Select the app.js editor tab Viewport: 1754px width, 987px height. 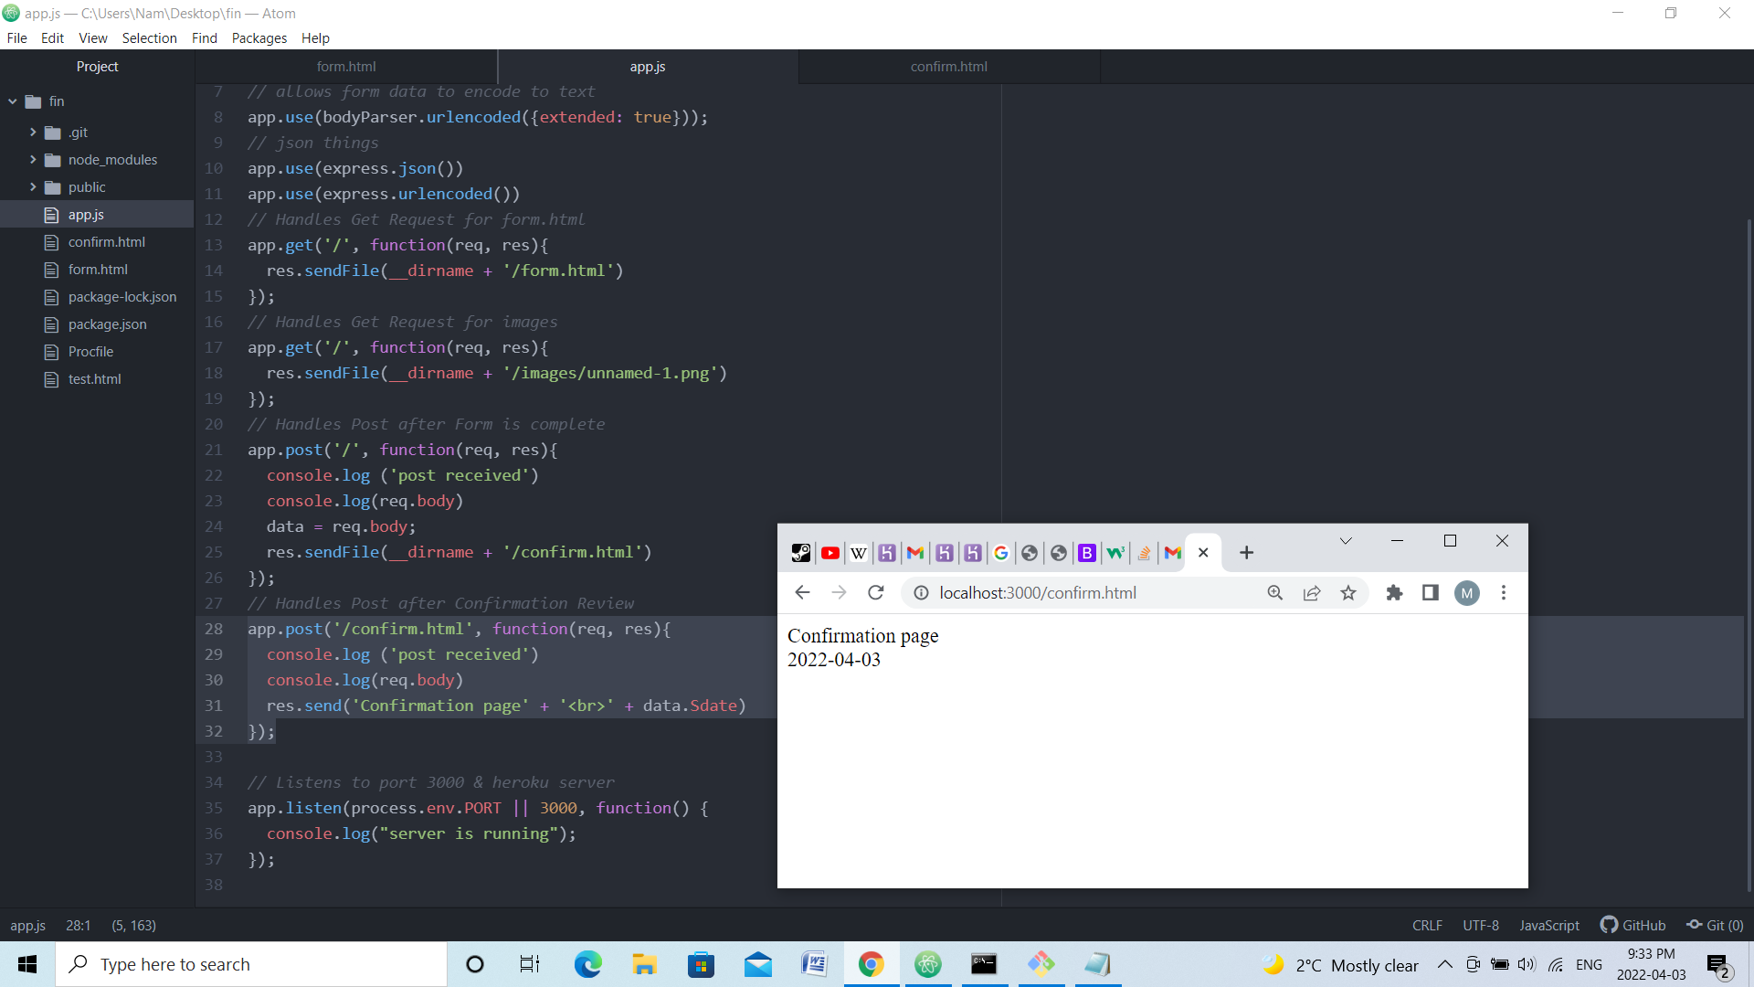(x=648, y=67)
